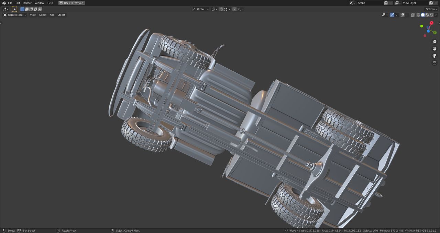Open the Window menu
Screen dimensions: 440x233
pos(39,3)
